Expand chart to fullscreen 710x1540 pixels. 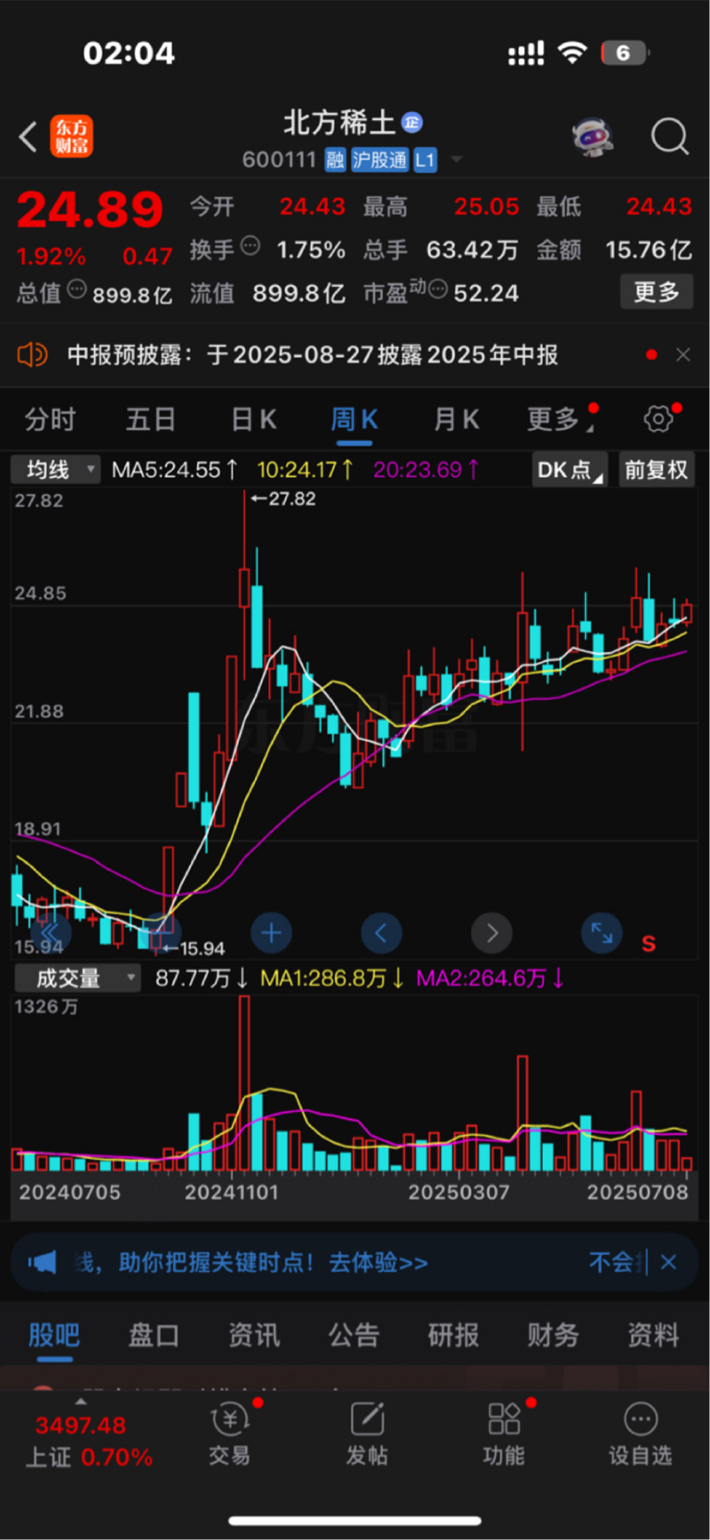(602, 933)
